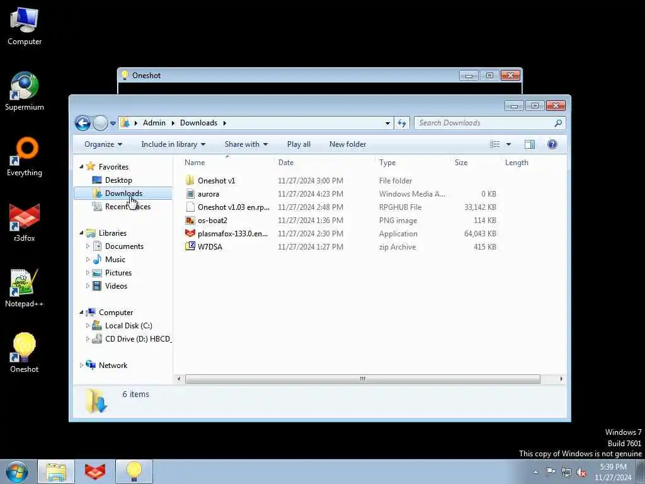This screenshot has width=645, height=484.
Task: Collapse the Libraries tree group
Action: (81, 233)
